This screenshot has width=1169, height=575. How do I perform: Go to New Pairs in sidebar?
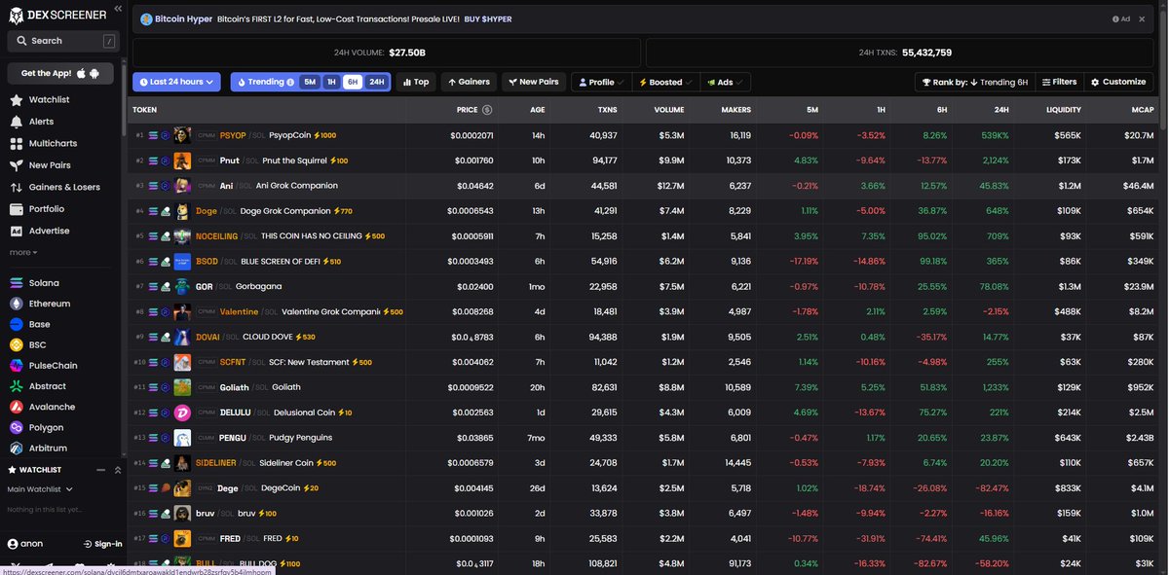[x=50, y=165]
